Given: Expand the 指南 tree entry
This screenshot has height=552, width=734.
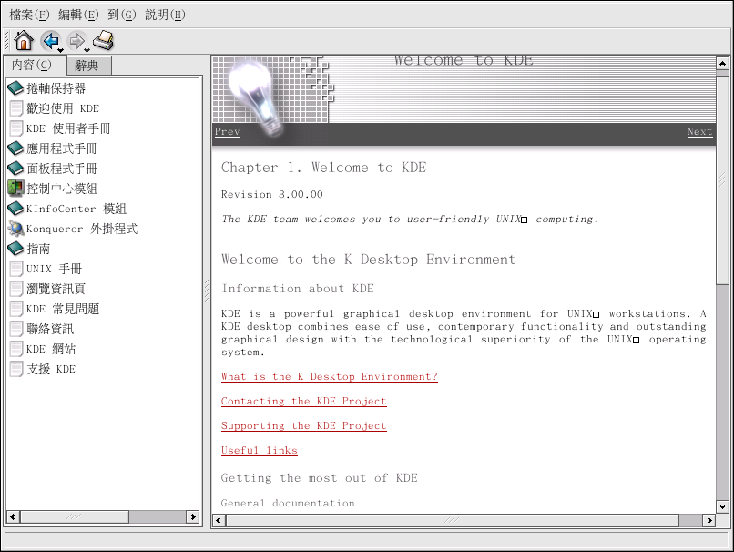Looking at the screenshot, I should [38, 249].
